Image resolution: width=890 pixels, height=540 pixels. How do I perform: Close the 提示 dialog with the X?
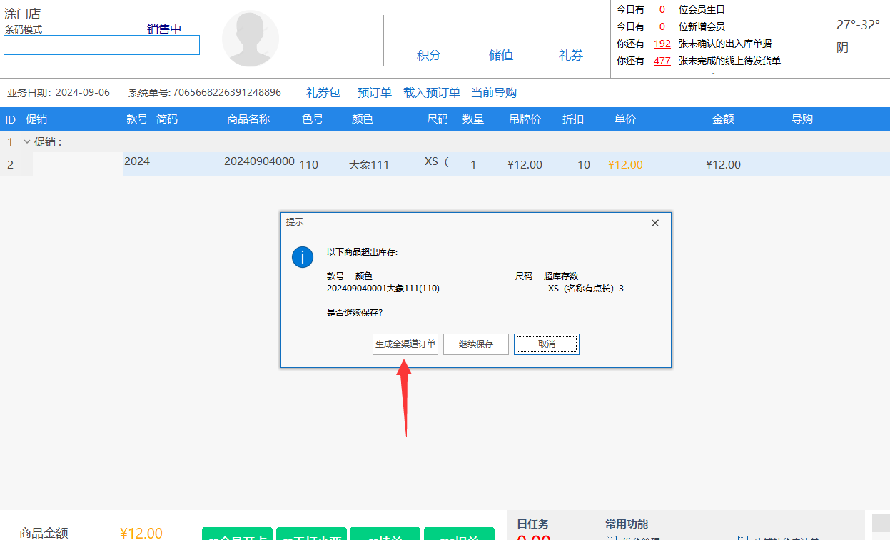(655, 223)
